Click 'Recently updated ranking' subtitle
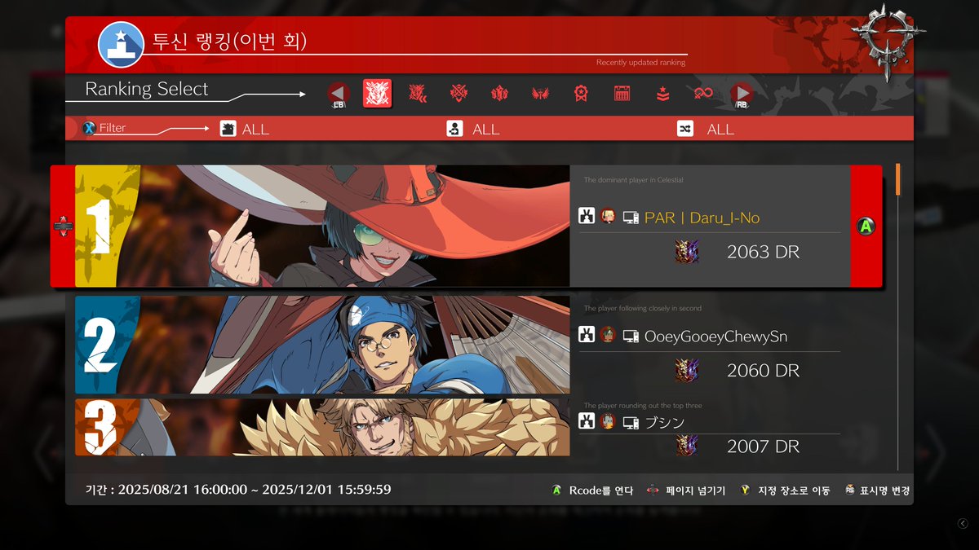Image resolution: width=979 pixels, height=550 pixels. [x=640, y=63]
